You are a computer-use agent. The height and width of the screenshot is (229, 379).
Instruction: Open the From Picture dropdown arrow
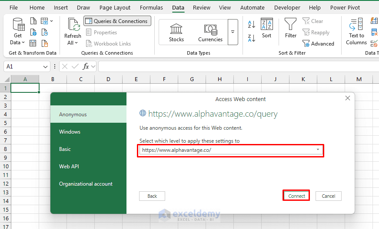(51, 21)
